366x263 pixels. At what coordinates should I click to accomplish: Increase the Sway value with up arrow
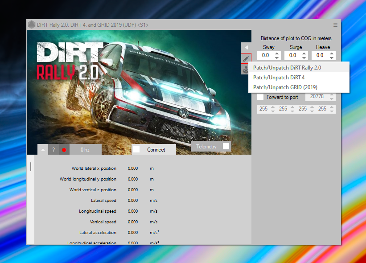point(277,53)
